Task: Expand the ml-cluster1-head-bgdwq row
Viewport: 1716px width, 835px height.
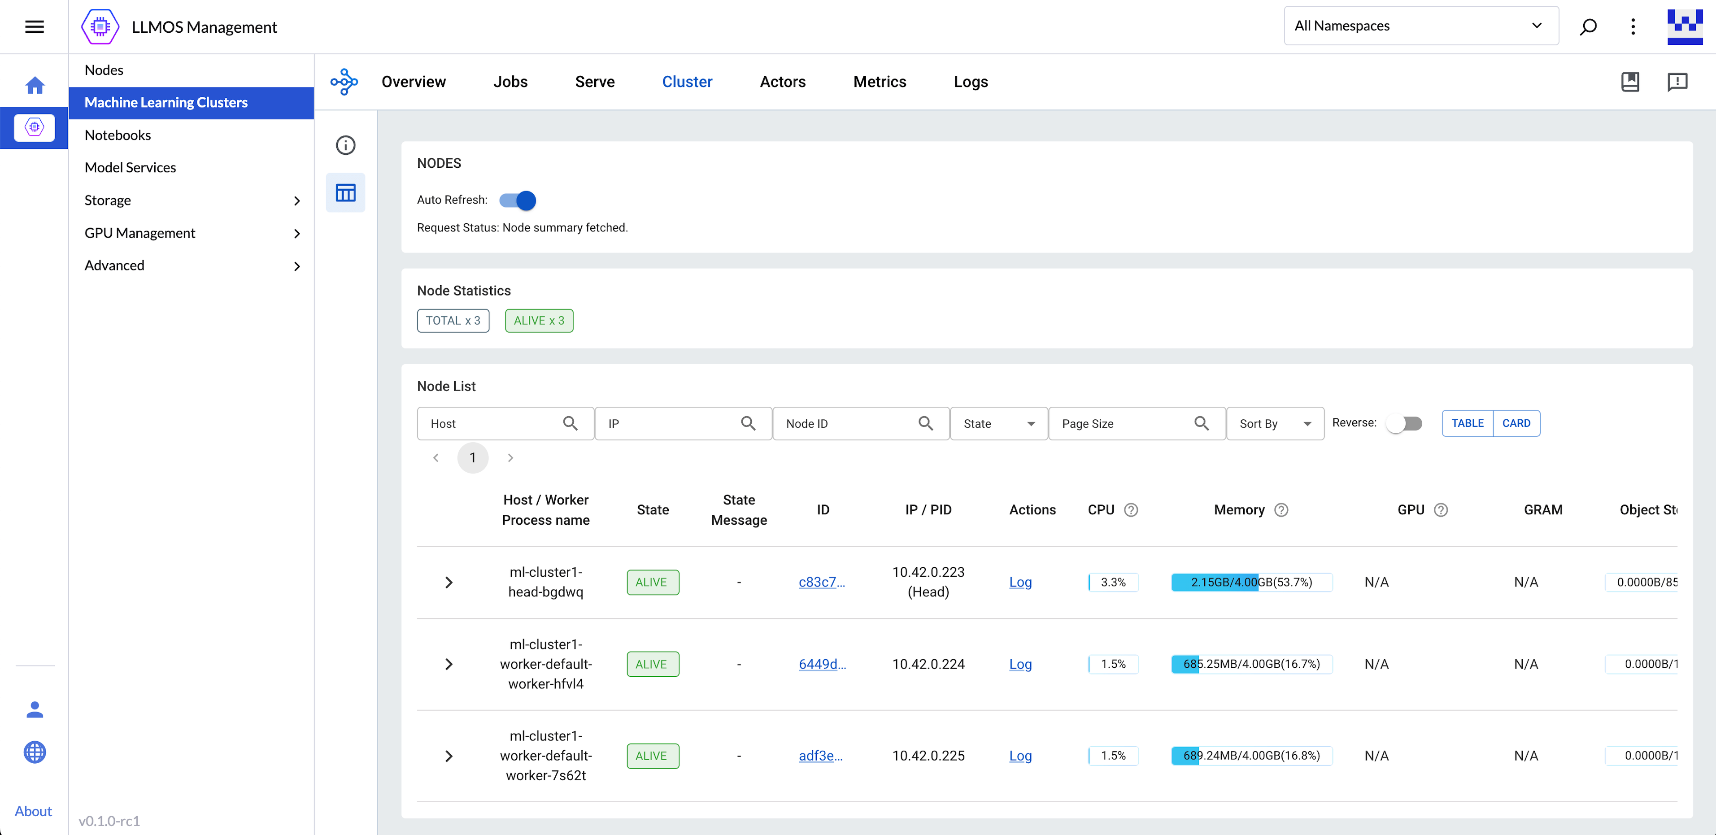Action: click(x=449, y=583)
